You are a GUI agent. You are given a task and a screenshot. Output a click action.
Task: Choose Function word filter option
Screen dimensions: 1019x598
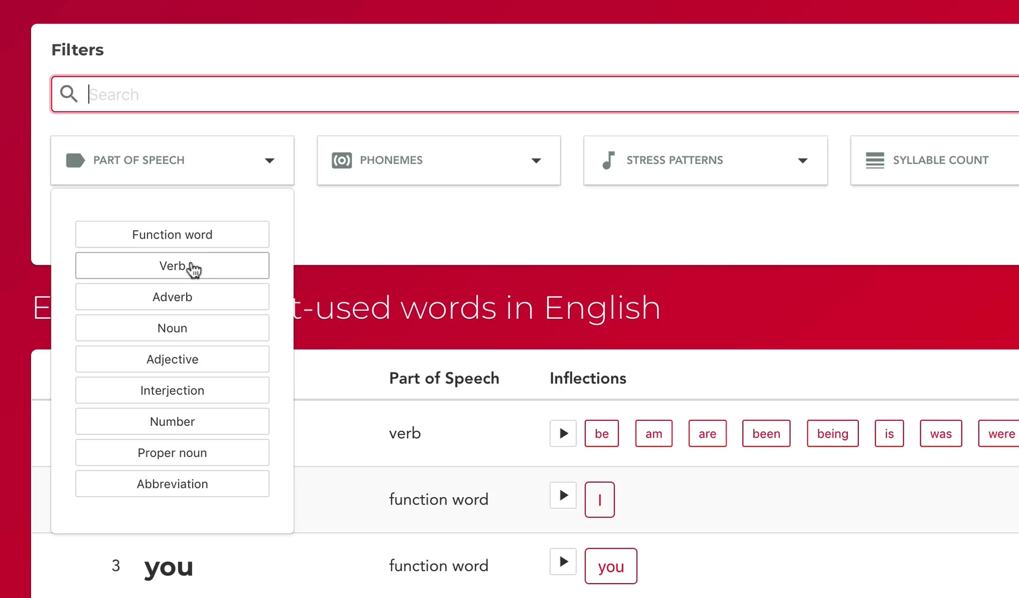click(172, 235)
